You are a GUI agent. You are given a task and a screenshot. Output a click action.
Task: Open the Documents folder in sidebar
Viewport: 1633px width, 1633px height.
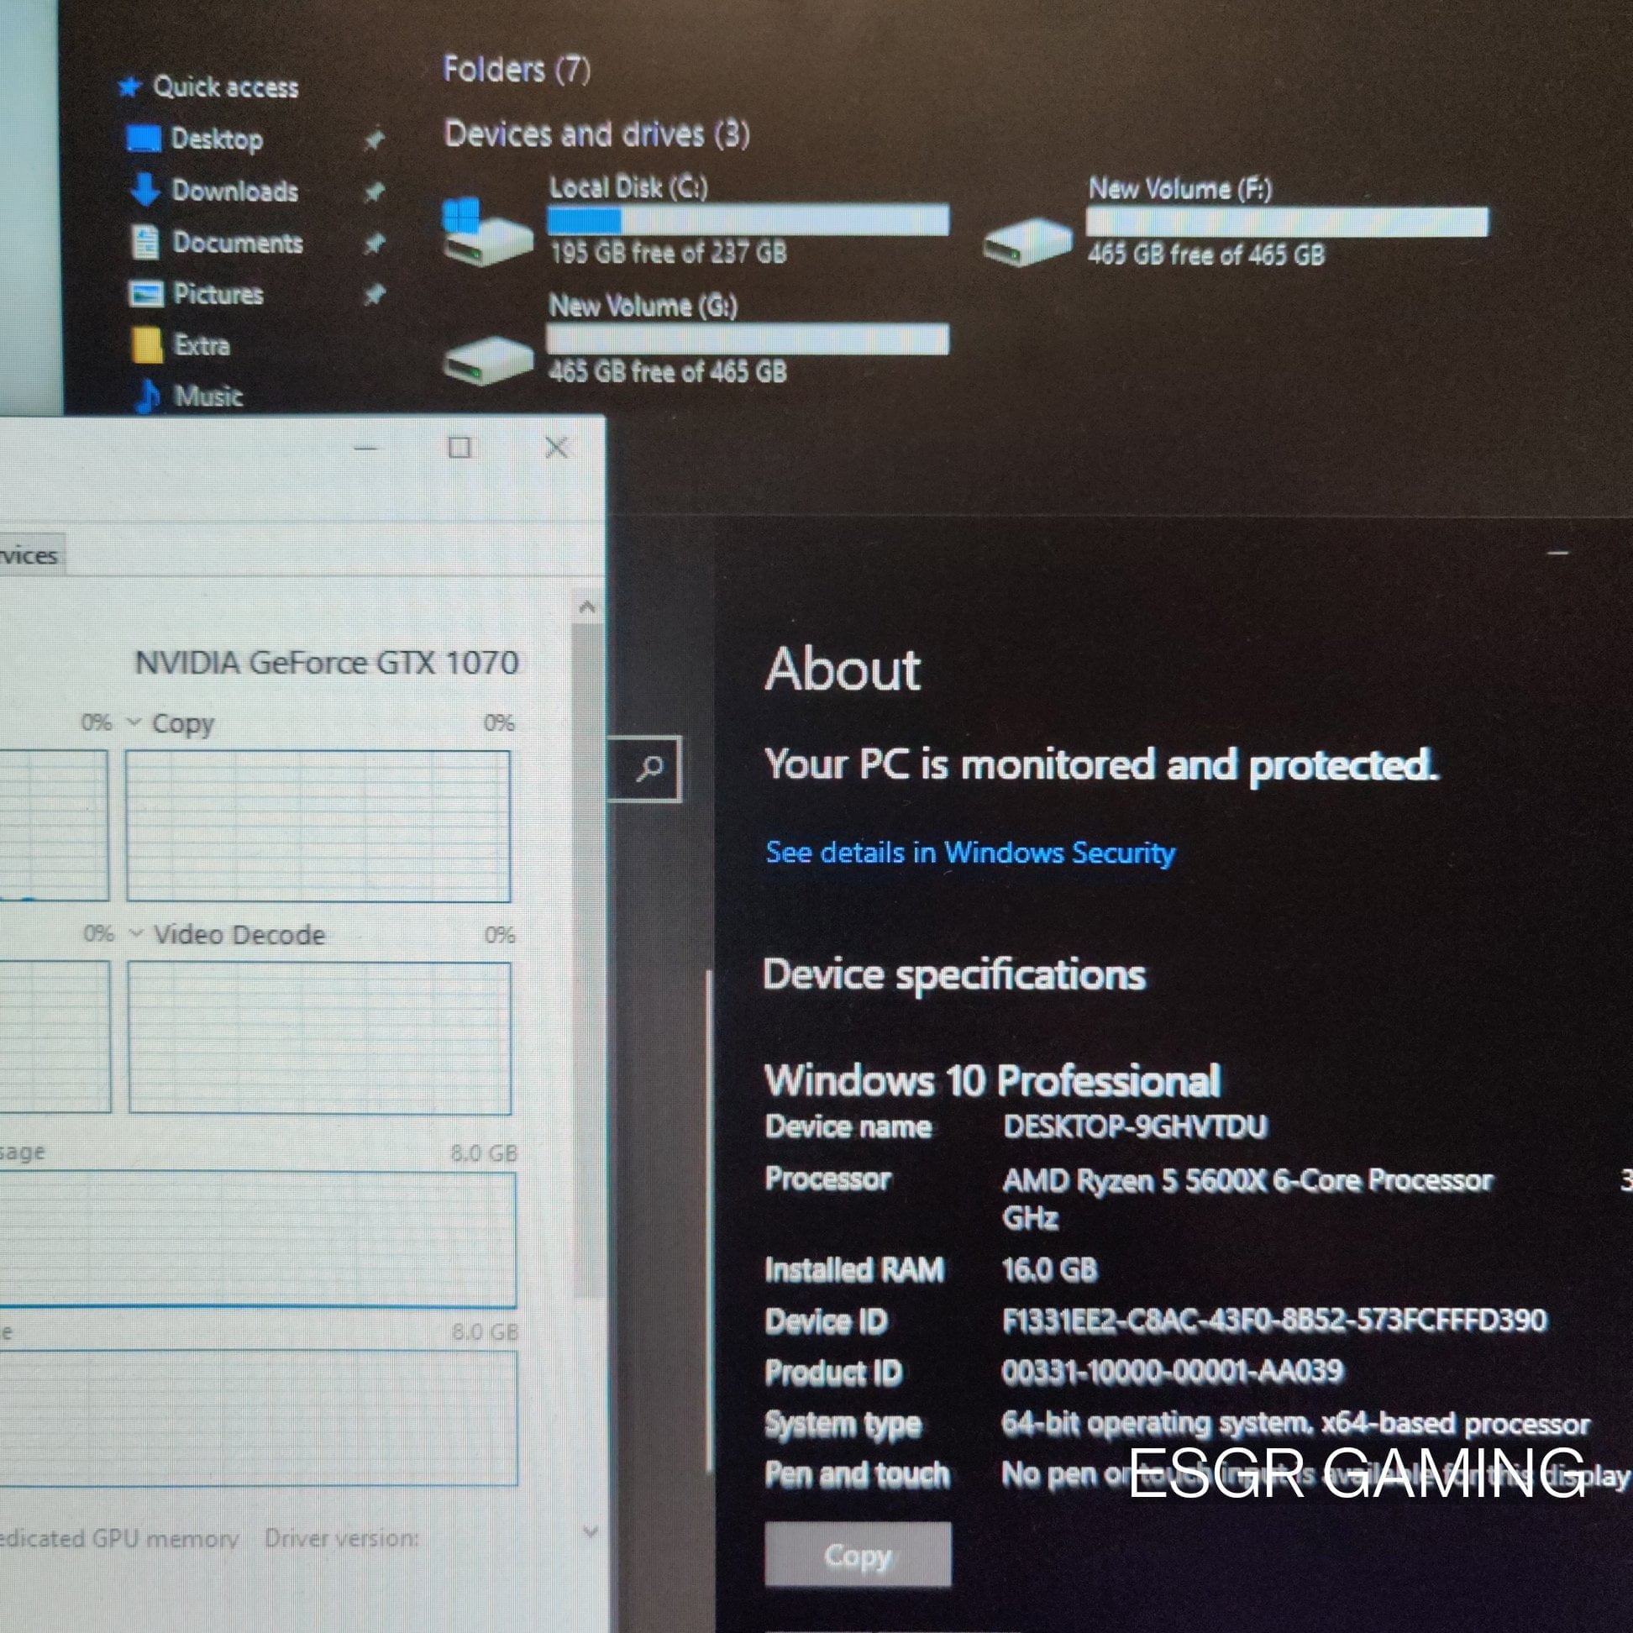tap(218, 243)
